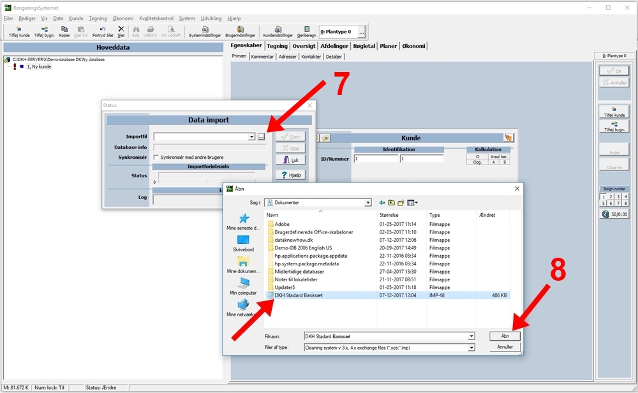Create a new folder in Åbn dialog

pyautogui.click(x=401, y=203)
